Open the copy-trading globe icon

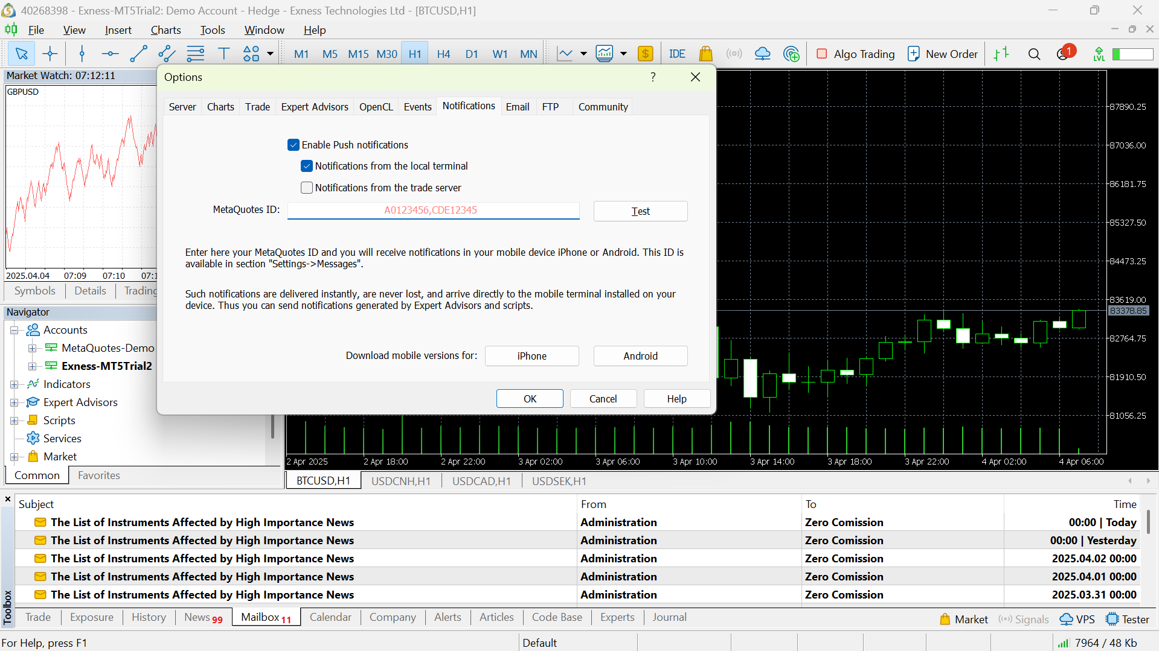pyautogui.click(x=791, y=54)
